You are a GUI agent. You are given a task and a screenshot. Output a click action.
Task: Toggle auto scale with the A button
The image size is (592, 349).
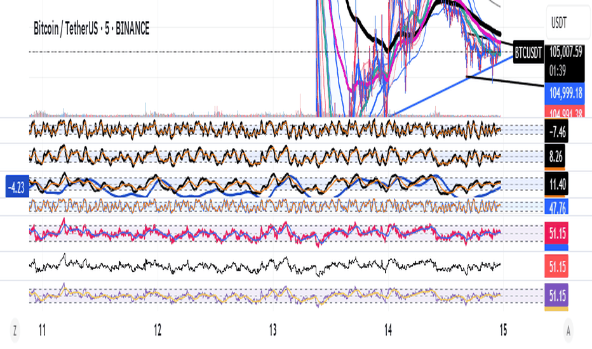(x=568, y=331)
